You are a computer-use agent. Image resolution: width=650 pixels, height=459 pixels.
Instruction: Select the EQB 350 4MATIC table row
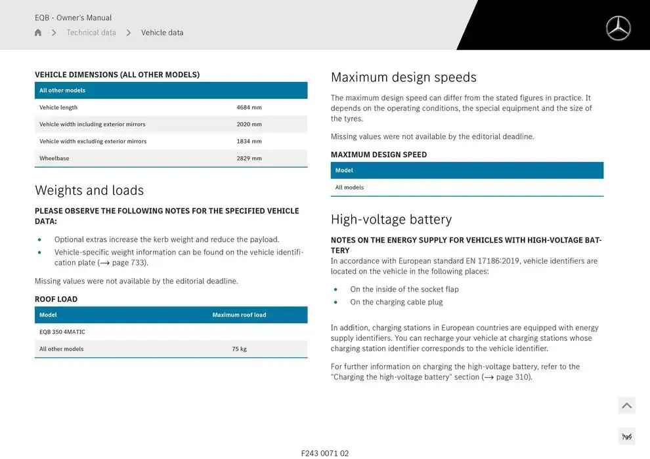pos(171,332)
